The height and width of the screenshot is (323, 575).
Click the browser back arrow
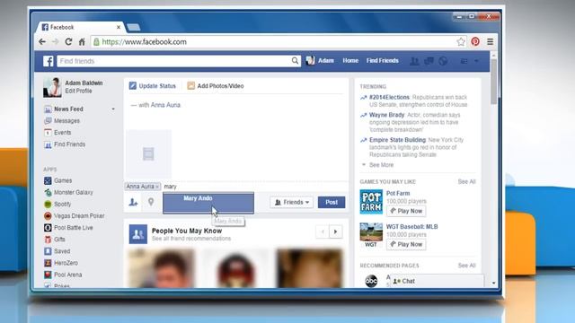(x=42, y=42)
